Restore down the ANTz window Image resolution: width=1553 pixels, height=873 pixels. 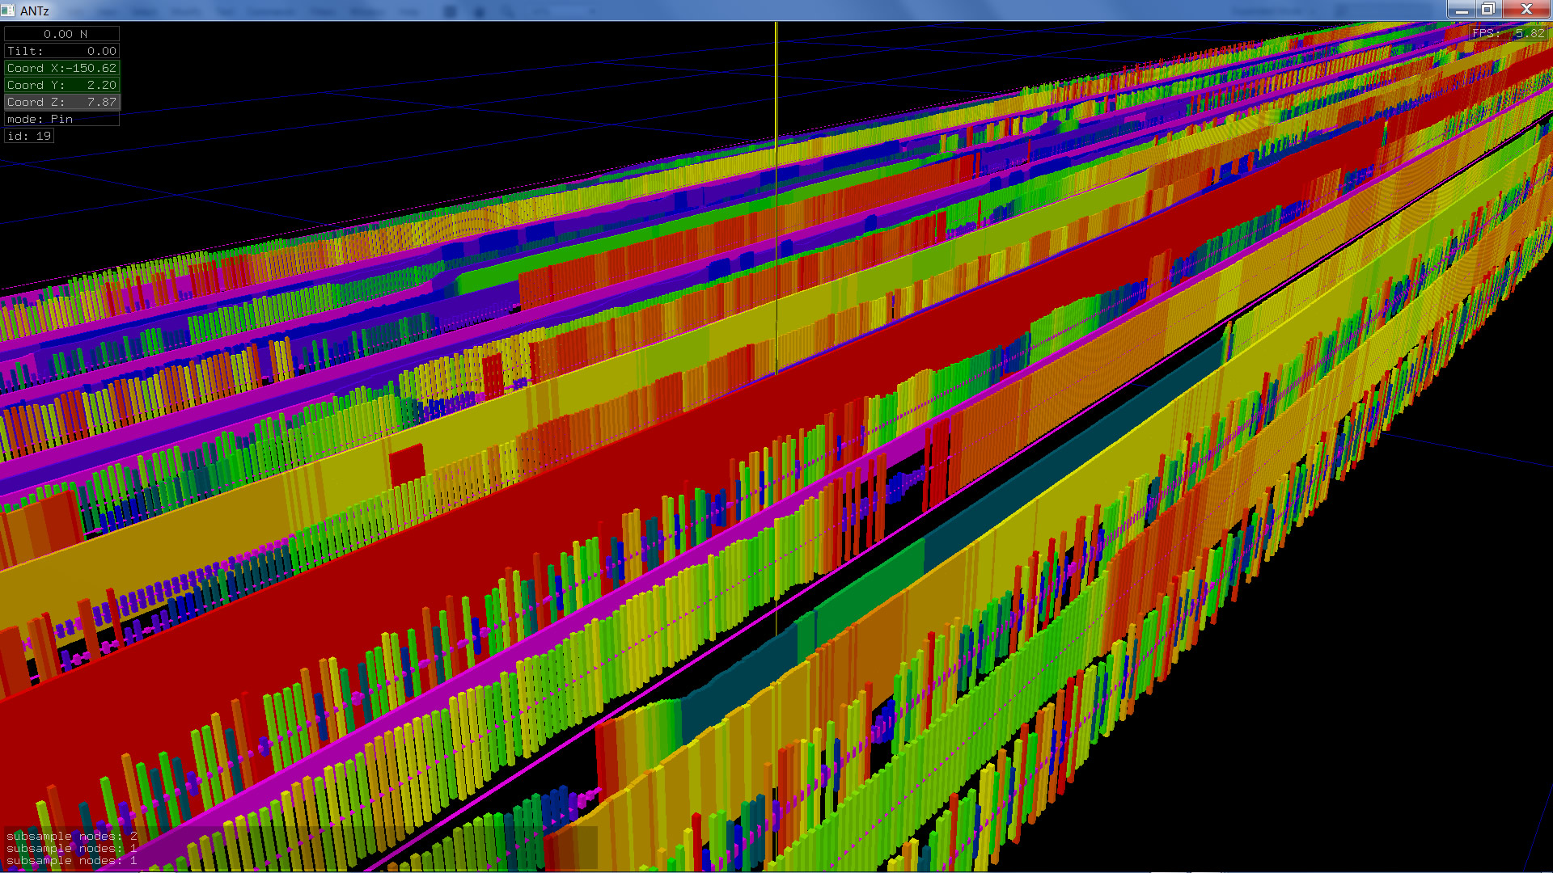(1487, 10)
